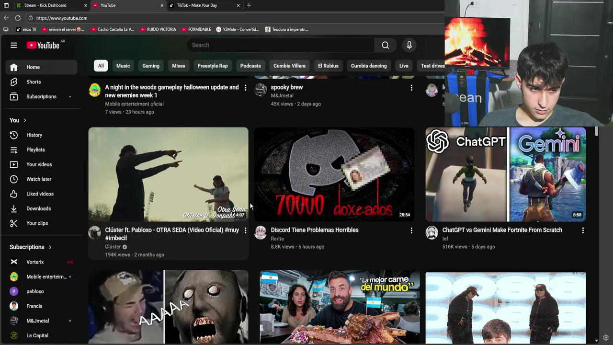This screenshot has width=613, height=345.
Task: Open options for Clúster OTRA SEDA video
Action: point(245,230)
